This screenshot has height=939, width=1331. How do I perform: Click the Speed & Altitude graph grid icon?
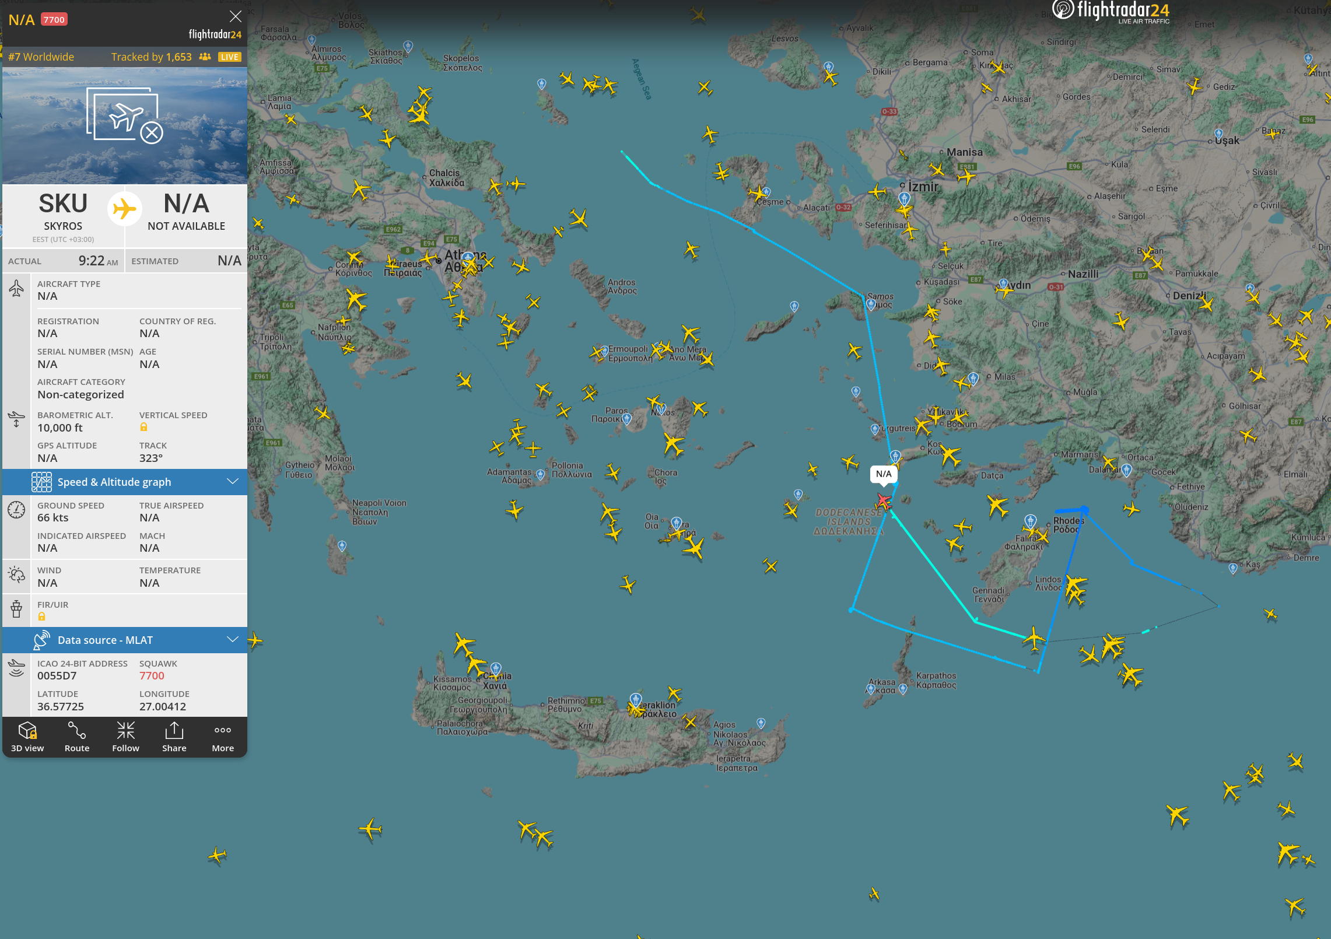click(x=41, y=482)
